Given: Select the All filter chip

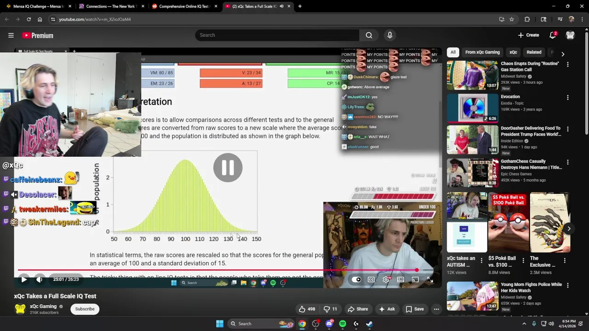Looking at the screenshot, I should (453, 52).
